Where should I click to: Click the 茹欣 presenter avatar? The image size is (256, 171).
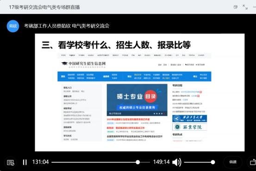[x=13, y=26]
